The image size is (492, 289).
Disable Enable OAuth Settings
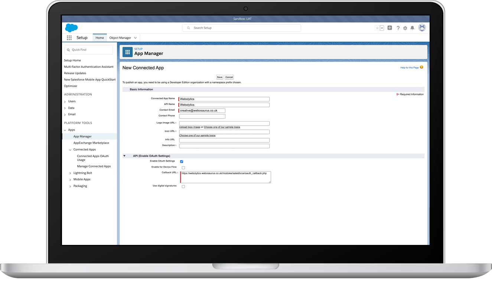(182, 161)
